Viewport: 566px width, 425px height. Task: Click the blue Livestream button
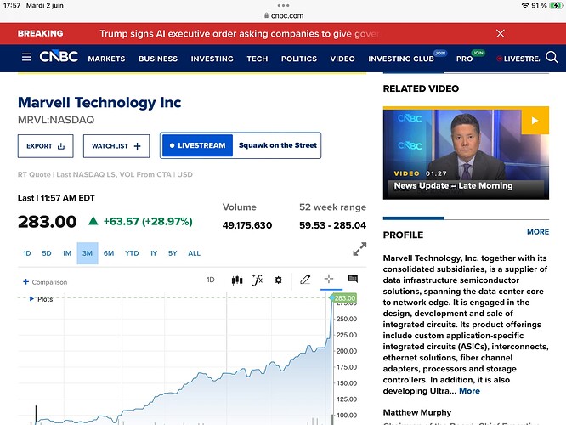[x=197, y=145]
